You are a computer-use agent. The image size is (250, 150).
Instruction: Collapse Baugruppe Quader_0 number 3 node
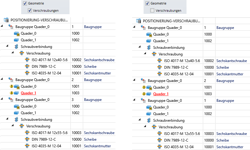point(3,100)
